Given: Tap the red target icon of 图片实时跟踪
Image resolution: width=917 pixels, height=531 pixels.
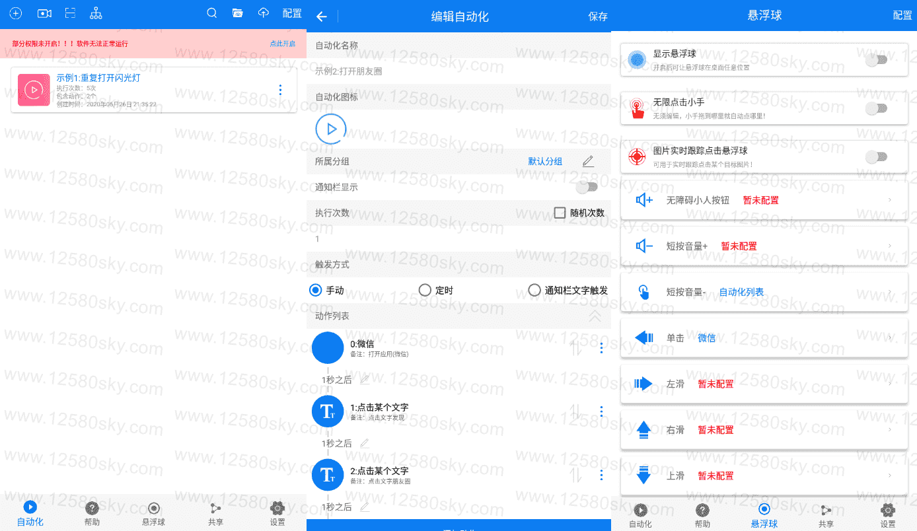Looking at the screenshot, I should tap(637, 157).
